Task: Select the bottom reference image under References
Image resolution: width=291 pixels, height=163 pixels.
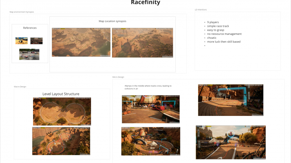Action: (29, 54)
